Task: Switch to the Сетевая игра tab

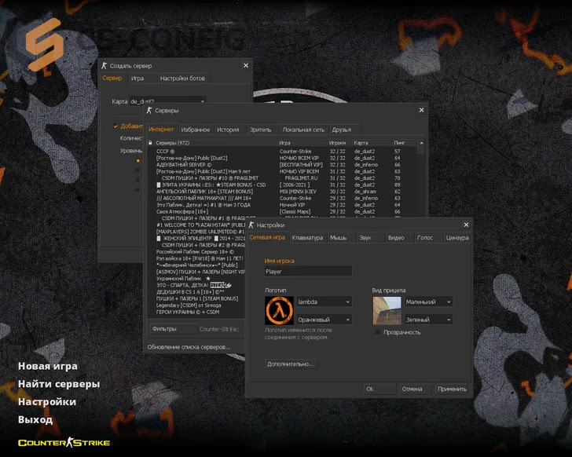Action: (x=267, y=237)
